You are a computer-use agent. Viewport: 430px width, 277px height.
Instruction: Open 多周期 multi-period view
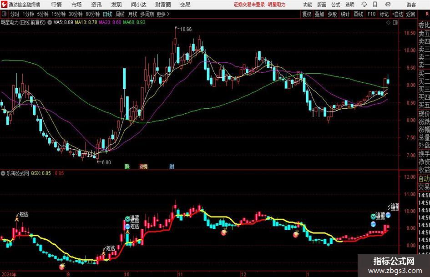pyautogui.click(x=147, y=14)
